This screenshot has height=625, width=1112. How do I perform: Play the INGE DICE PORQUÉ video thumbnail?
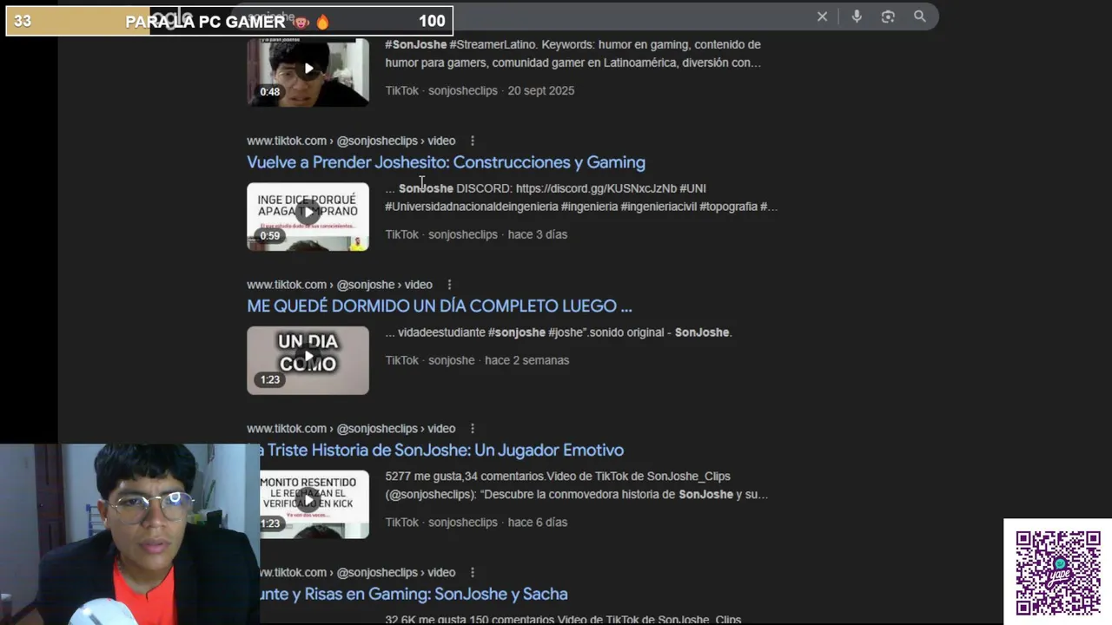[308, 216]
